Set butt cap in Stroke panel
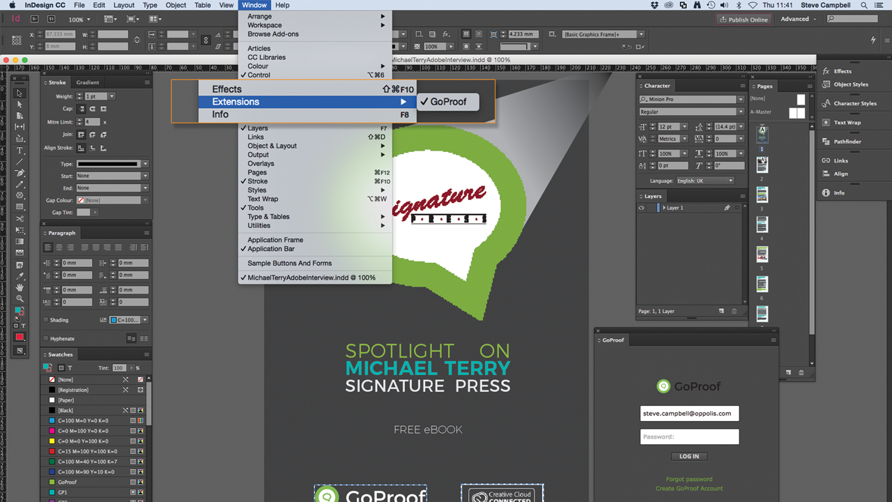The image size is (892, 502). [x=82, y=109]
